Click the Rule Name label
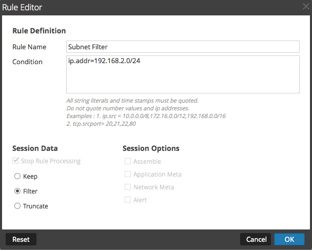 tap(29, 47)
